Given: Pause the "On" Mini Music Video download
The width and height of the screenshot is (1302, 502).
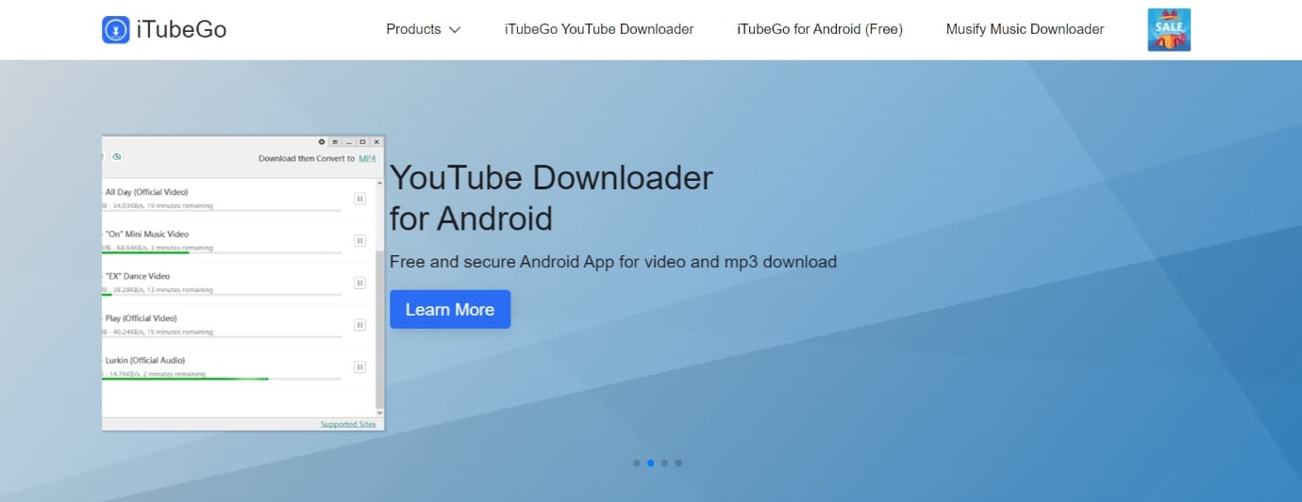Looking at the screenshot, I should pos(359,241).
